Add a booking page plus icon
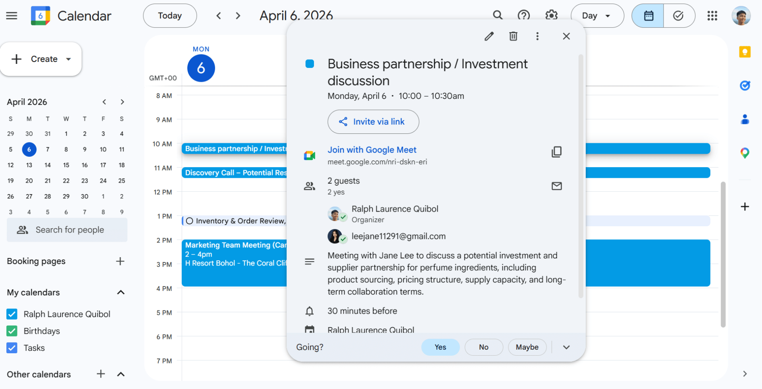The height and width of the screenshot is (389, 762). 120,261
